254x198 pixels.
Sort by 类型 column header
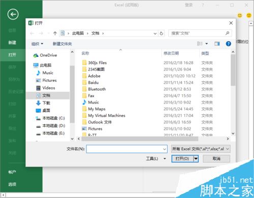[x=205, y=54]
